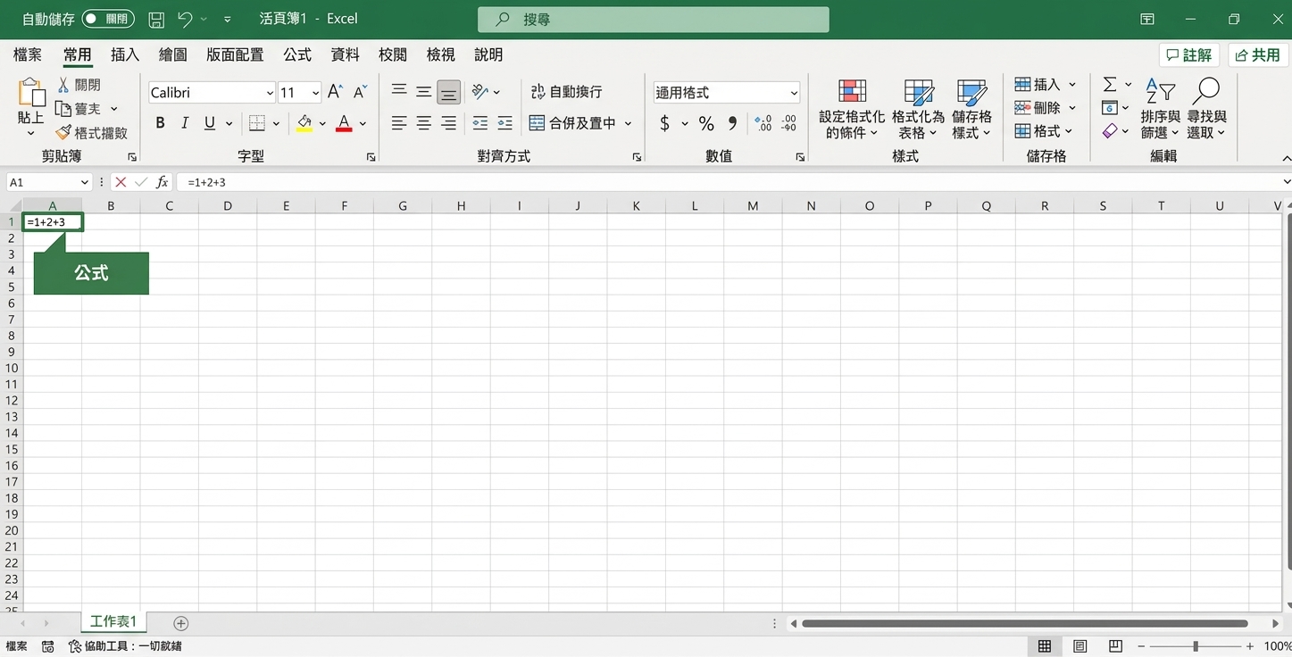Click the Cut scissors icon
Image resolution: width=1292 pixels, height=657 pixels.
pyautogui.click(x=63, y=85)
